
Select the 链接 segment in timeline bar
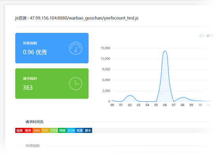(19, 130)
